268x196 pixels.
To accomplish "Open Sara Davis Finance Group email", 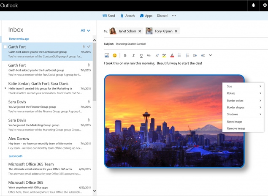I will click(x=47, y=106).
